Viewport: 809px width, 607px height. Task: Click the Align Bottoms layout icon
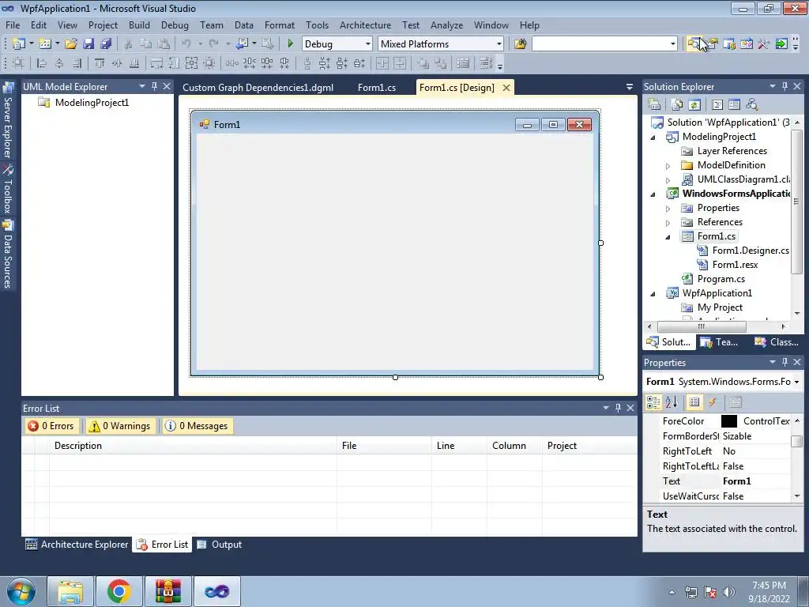(134, 63)
